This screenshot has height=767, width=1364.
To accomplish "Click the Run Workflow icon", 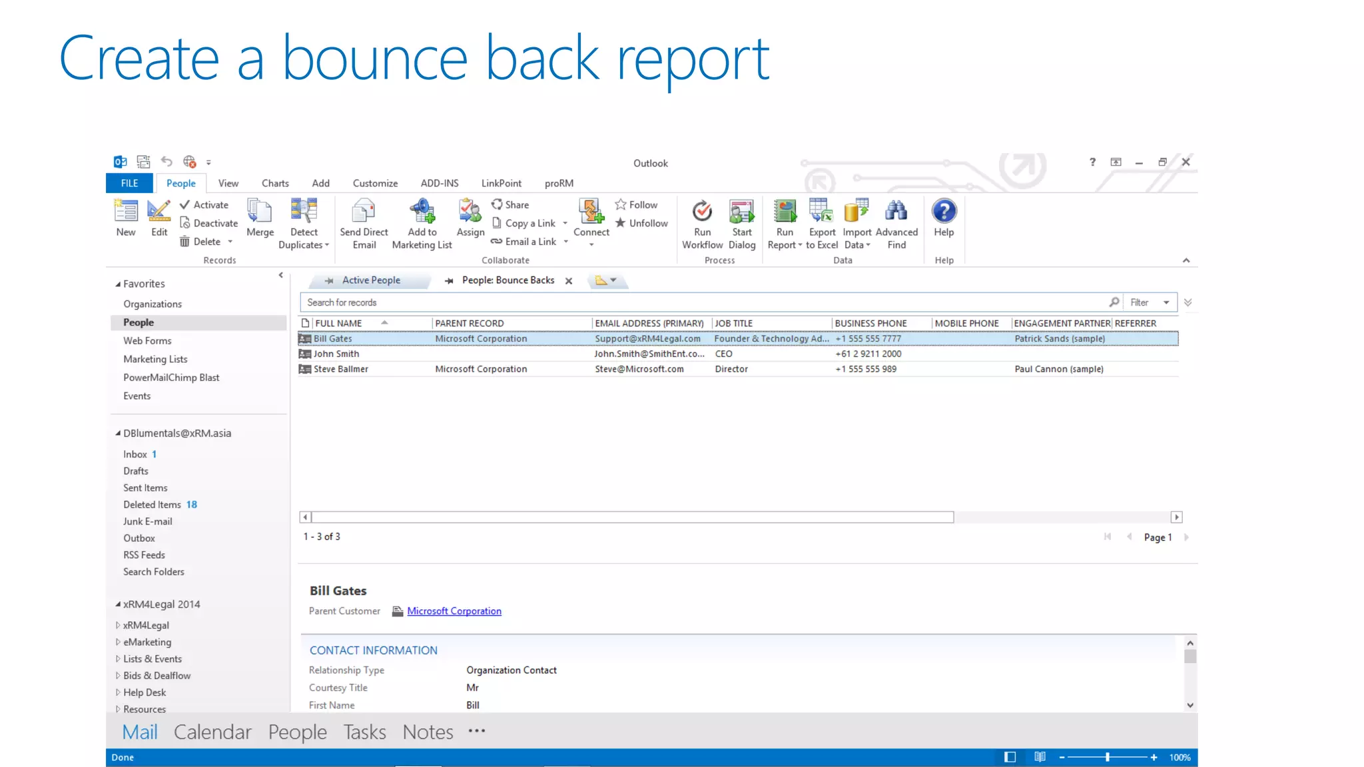I will [x=702, y=211].
